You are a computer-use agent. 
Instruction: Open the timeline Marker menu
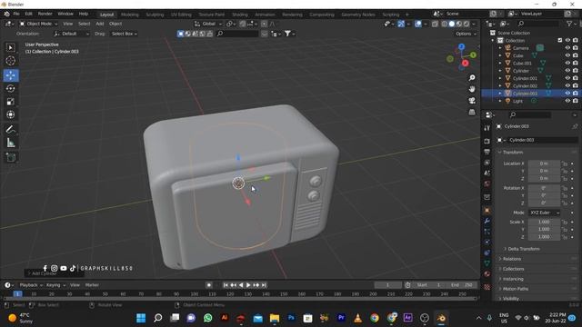point(92,285)
